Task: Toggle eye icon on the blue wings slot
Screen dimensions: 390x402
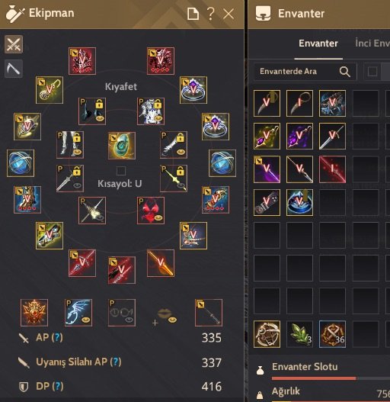Action: [x=85, y=320]
